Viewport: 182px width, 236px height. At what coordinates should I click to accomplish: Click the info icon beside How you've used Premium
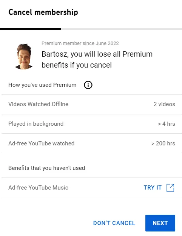[88, 85]
